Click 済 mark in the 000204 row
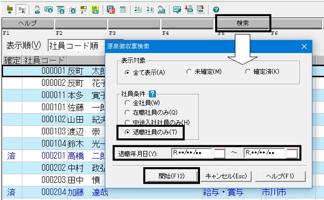The width and height of the screenshot is (324, 200). (x=11, y=192)
